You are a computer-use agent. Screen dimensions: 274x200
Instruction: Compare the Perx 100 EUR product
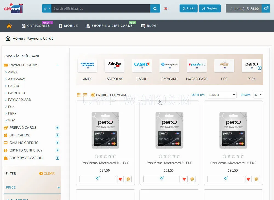pos(128,179)
